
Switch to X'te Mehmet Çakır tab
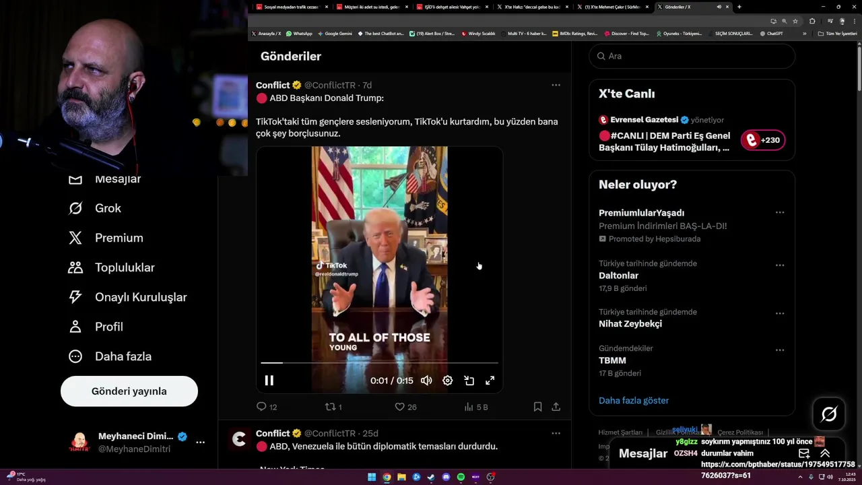tap(612, 7)
